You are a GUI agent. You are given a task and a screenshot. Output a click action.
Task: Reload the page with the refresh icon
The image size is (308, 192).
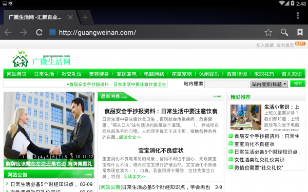[39, 32]
